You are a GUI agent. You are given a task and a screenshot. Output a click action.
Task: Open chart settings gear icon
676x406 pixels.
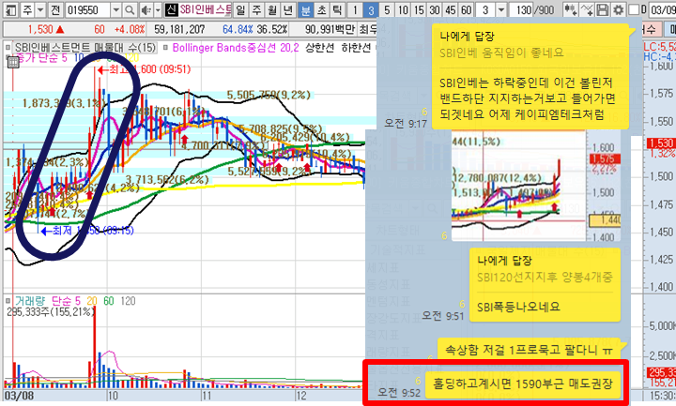coord(618,9)
